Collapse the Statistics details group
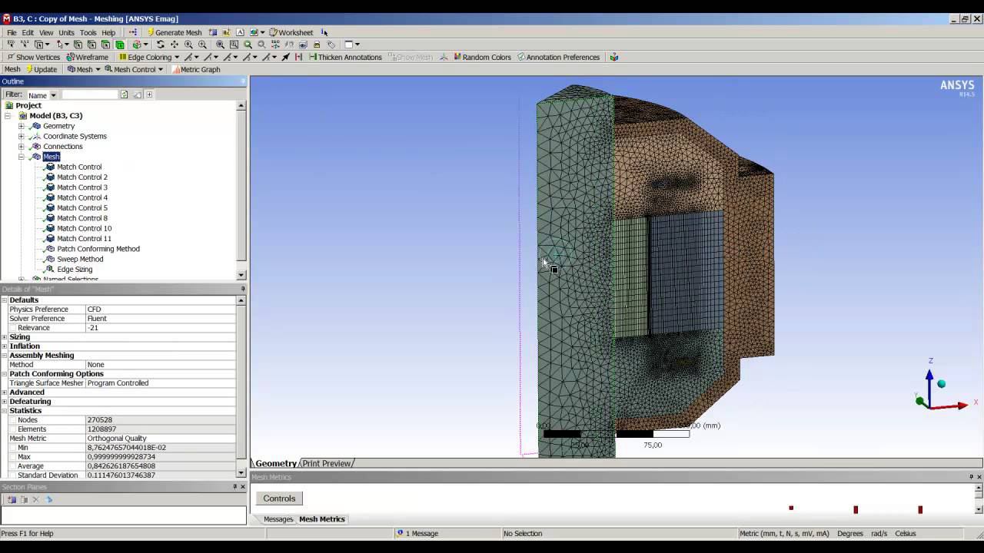The height and width of the screenshot is (553, 984). 5,411
